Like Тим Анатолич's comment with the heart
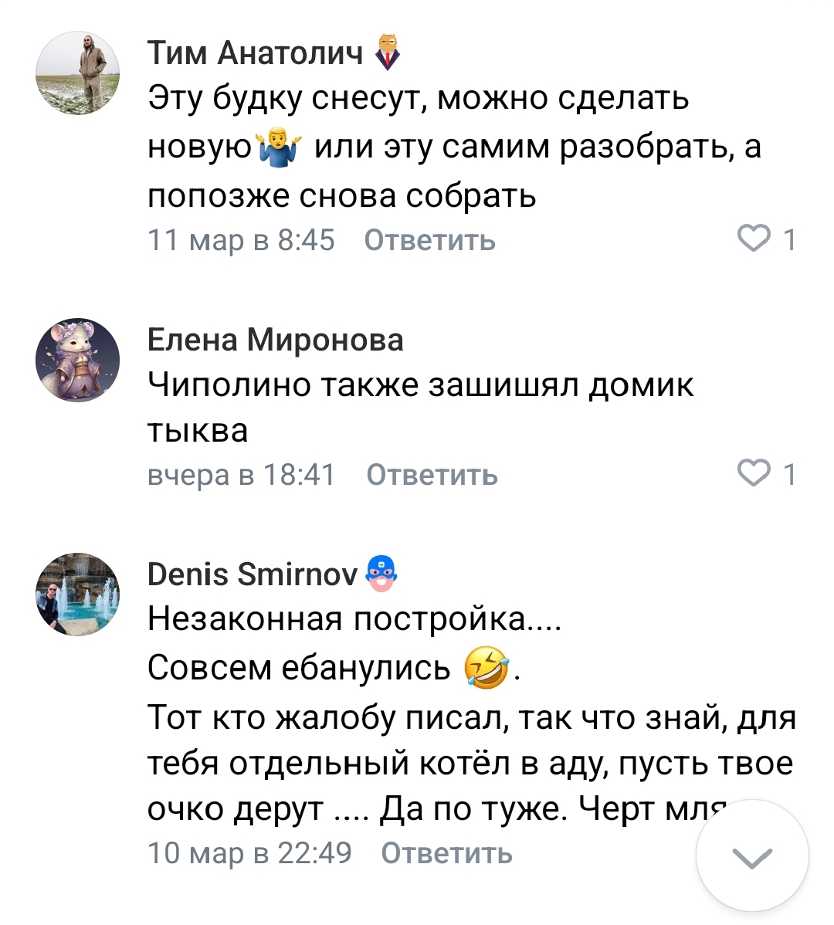This screenshot has width=834, height=925. point(754,239)
